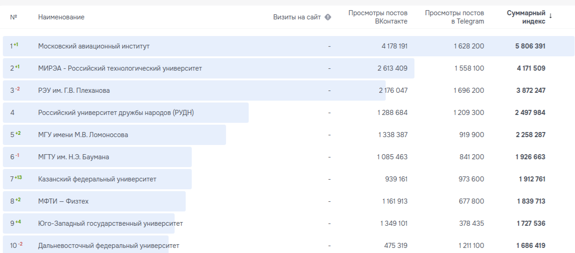Open Казанский федеральный университет
This screenshot has height=253, width=575.
click(97, 179)
